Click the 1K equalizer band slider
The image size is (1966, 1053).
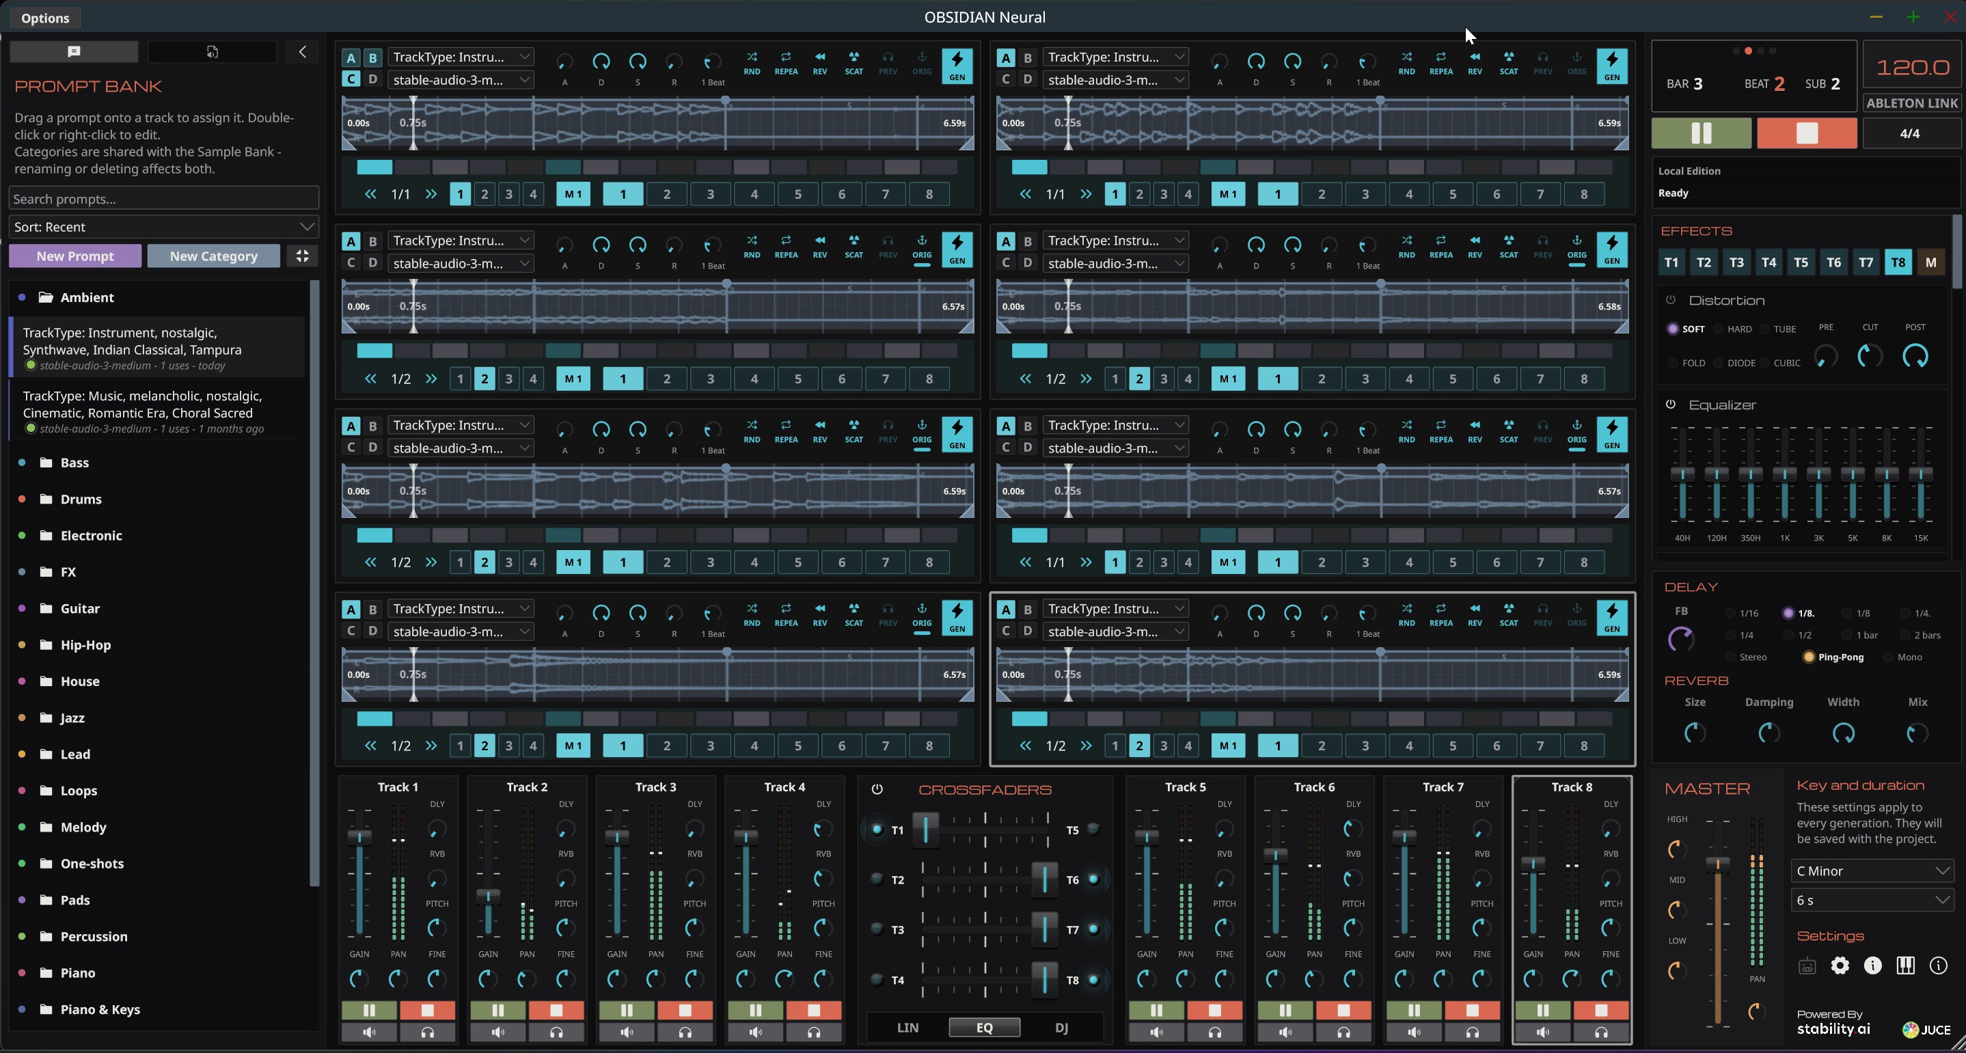coord(1784,474)
